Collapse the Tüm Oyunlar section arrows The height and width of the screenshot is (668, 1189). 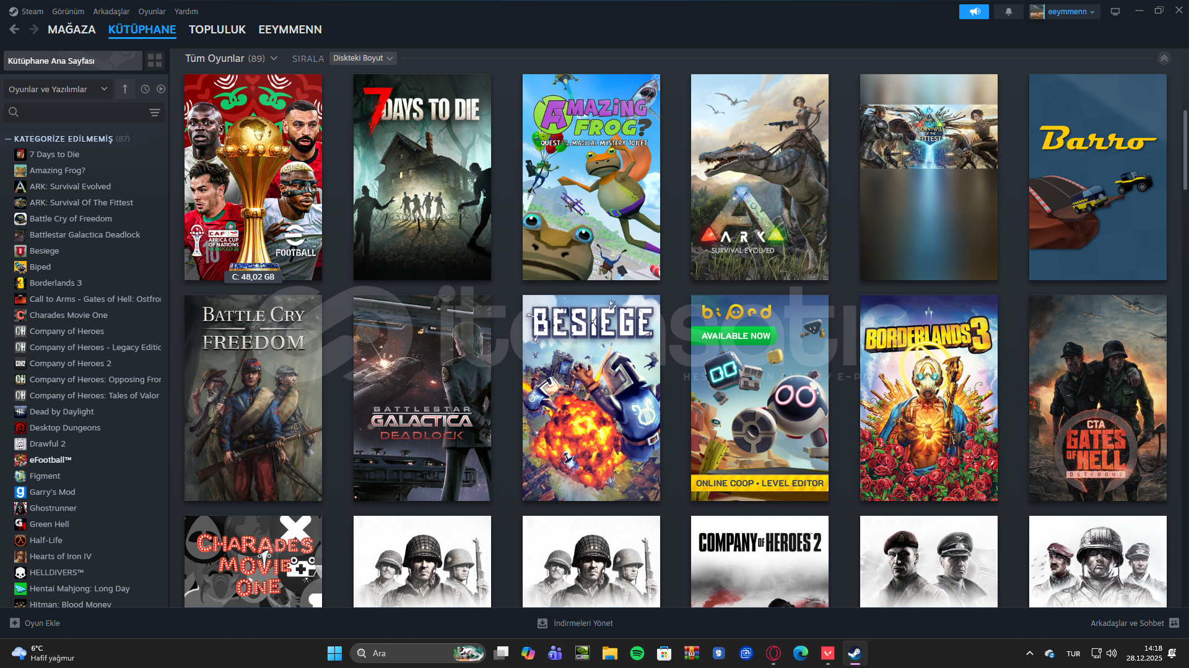[1164, 58]
